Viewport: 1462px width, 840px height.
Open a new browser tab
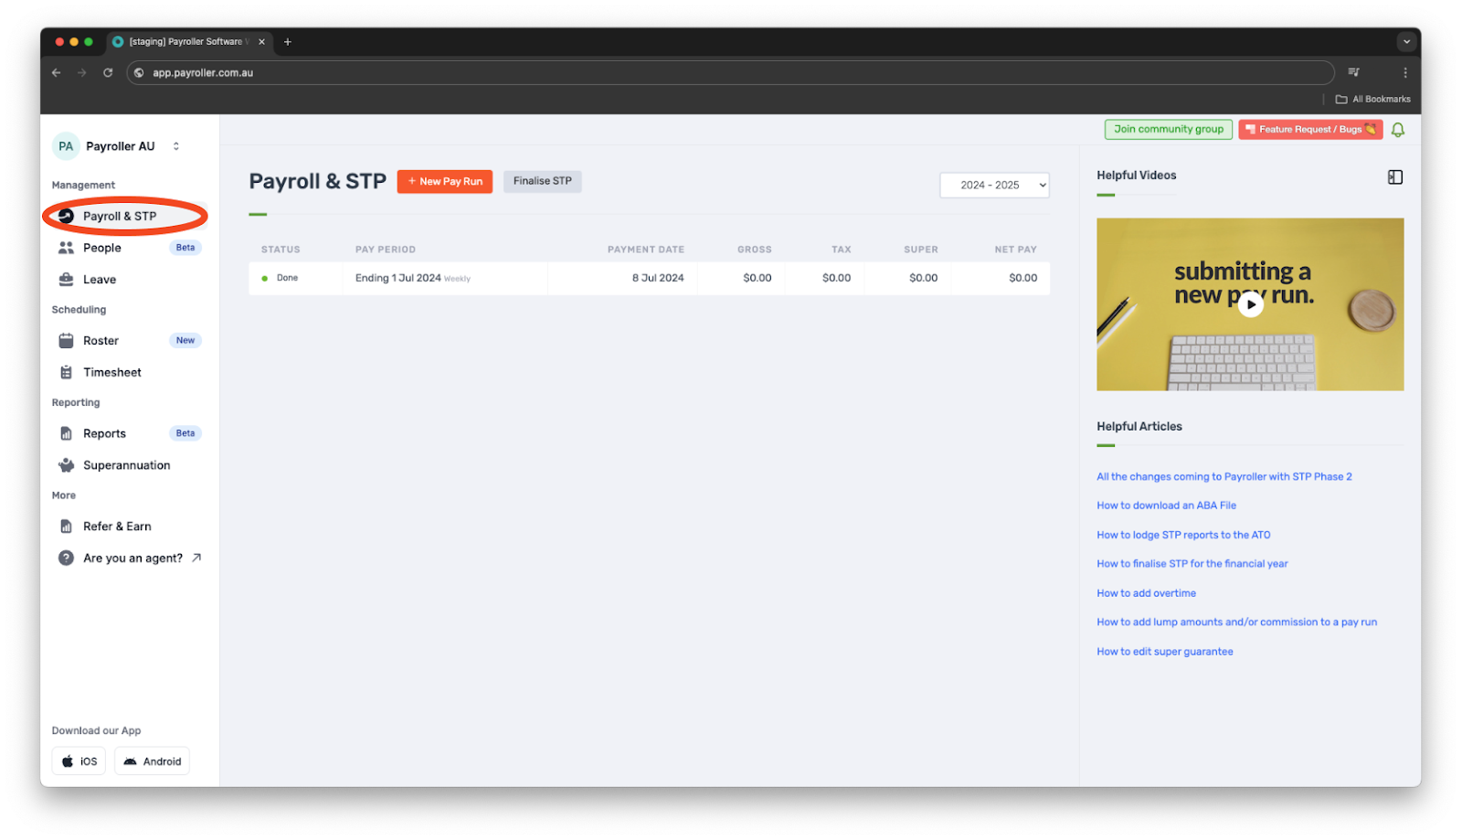tap(288, 42)
